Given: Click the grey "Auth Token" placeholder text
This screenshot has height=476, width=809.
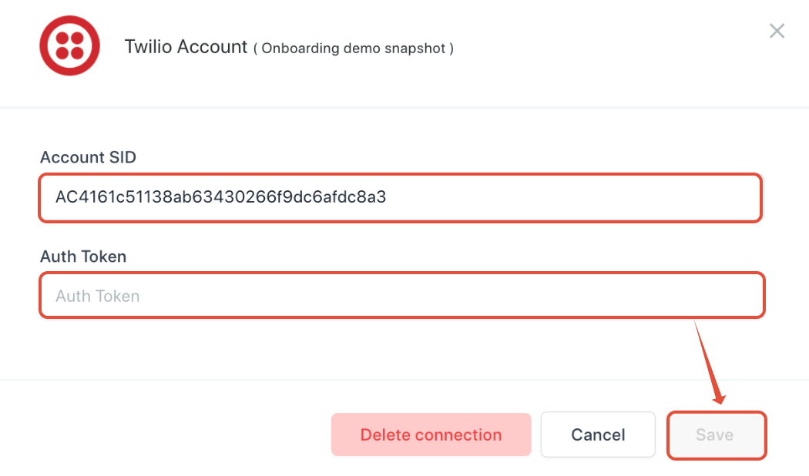Looking at the screenshot, I should tap(98, 297).
